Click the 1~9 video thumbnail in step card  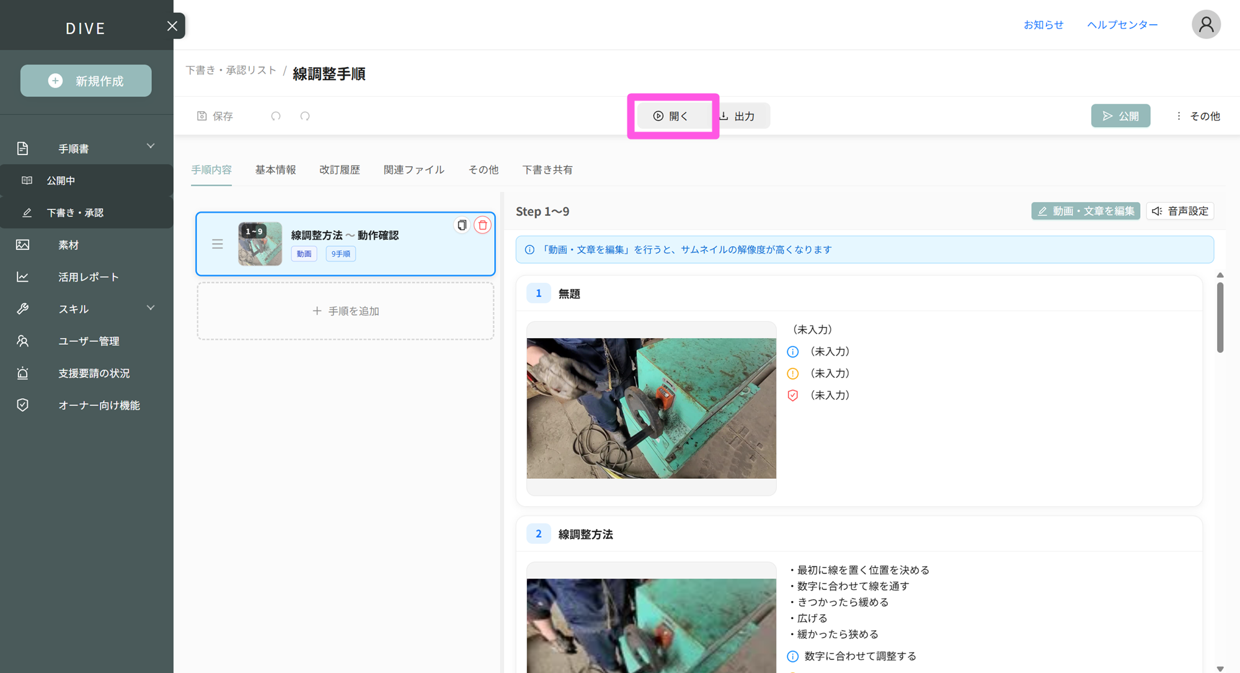[x=260, y=244]
